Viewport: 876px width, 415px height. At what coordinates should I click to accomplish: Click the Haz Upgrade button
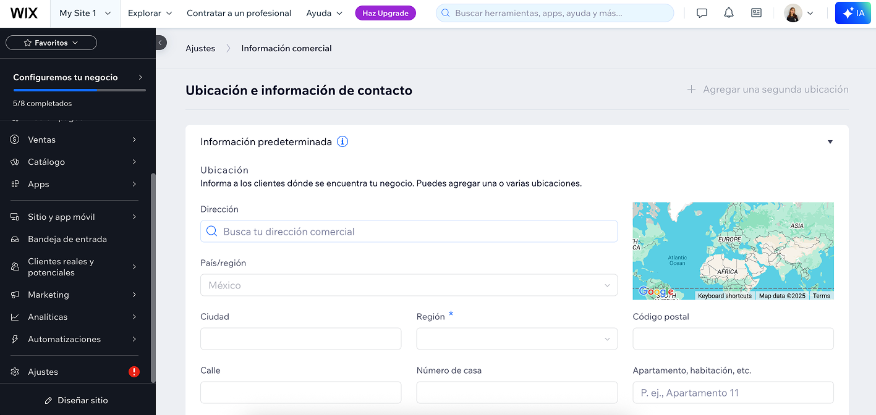pos(386,13)
